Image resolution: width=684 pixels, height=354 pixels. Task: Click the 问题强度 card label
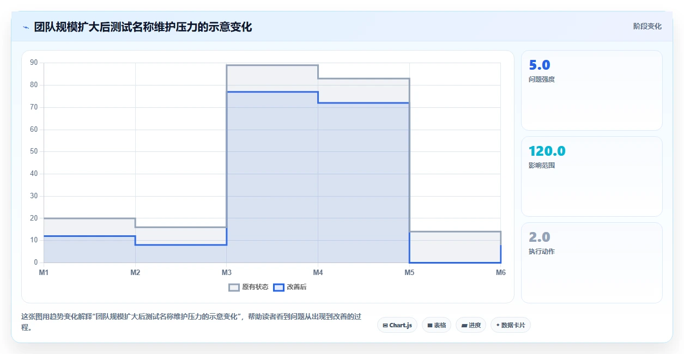[x=542, y=80]
